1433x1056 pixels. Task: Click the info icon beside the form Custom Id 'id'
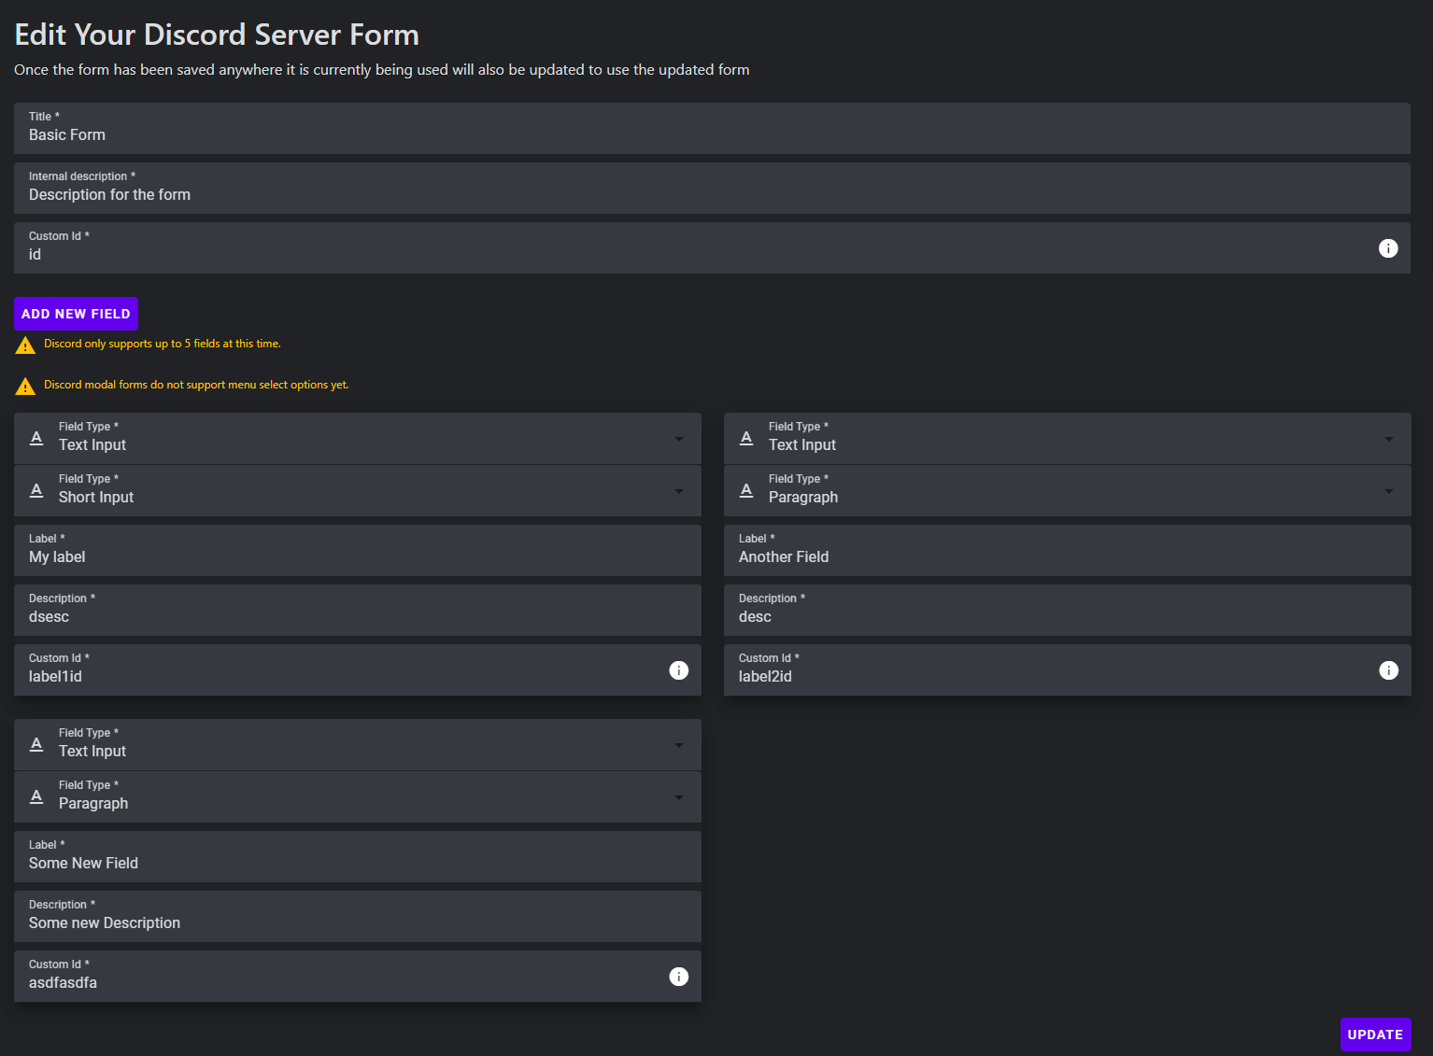click(x=1388, y=248)
